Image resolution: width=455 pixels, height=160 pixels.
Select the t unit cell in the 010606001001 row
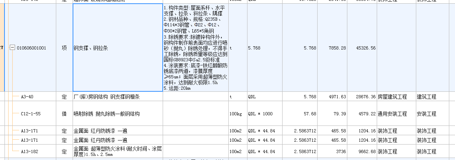pyautogui.click(x=238, y=48)
